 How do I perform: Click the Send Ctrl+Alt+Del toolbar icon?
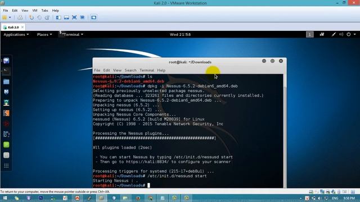[20, 17]
